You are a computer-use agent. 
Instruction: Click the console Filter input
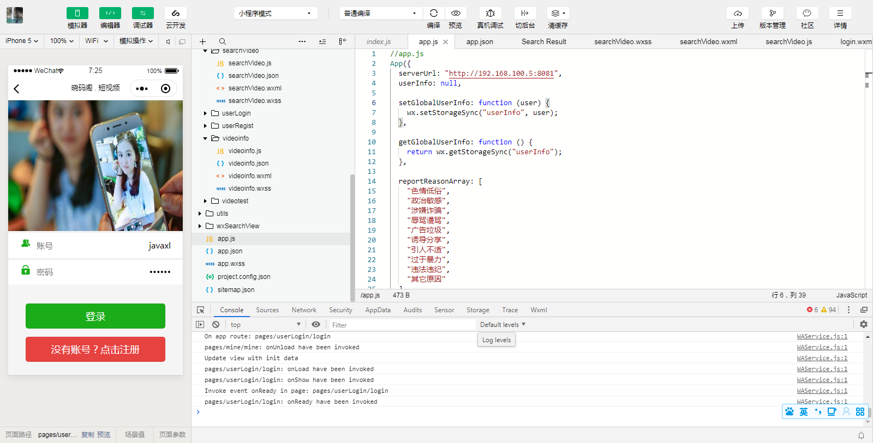click(403, 325)
